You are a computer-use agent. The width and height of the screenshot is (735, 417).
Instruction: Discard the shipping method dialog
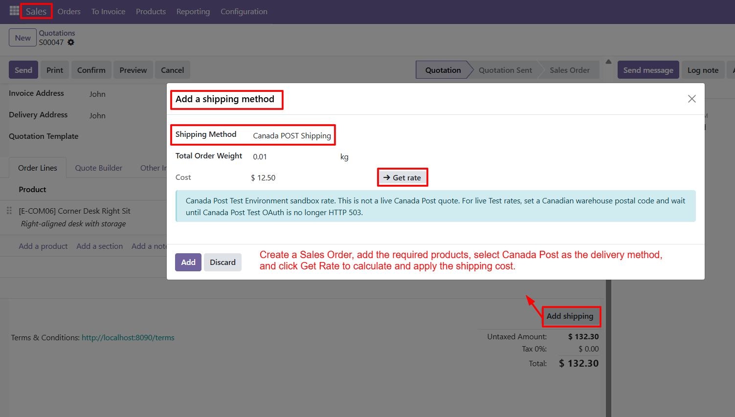click(223, 262)
